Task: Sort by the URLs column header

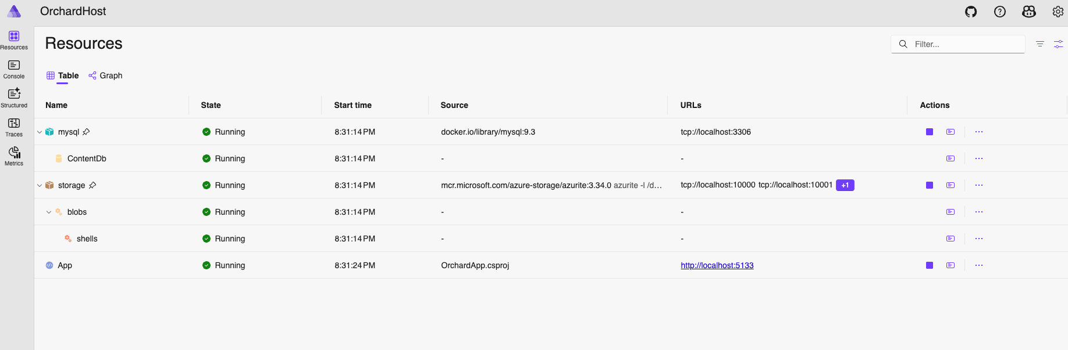Action: click(691, 105)
